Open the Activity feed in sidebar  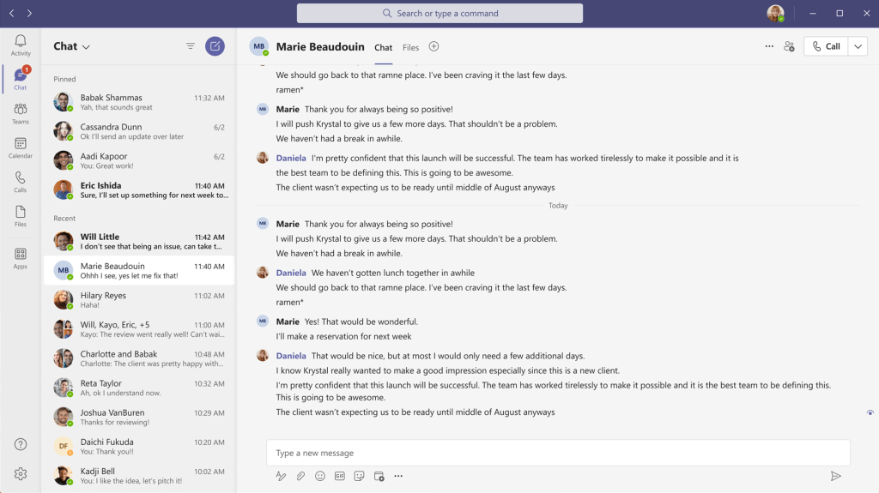21,45
